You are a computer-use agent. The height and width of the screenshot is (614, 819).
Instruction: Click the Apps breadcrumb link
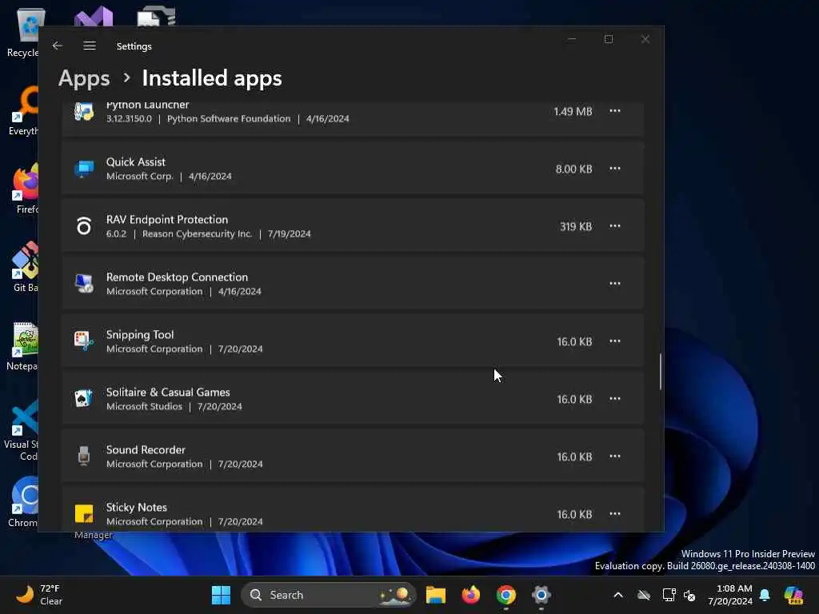click(84, 78)
